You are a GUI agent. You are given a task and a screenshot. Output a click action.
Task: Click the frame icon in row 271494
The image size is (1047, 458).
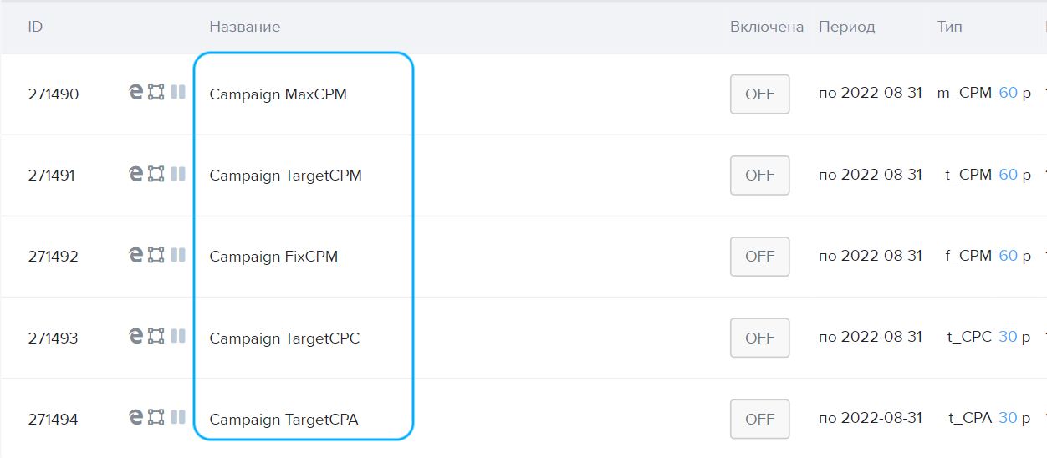pyautogui.click(x=156, y=416)
